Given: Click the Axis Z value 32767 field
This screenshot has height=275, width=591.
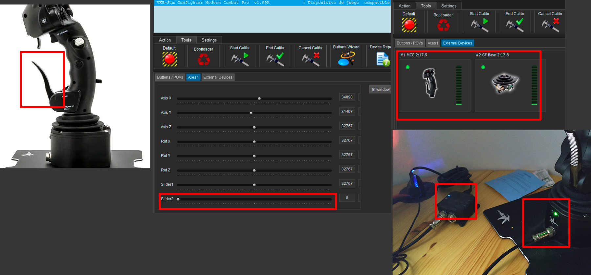Looking at the screenshot, I should 347,126.
